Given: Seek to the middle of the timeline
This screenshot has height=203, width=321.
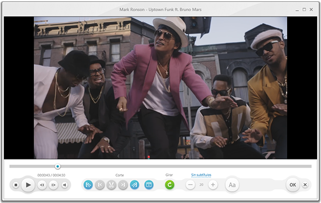Looking at the screenshot, I should click(x=160, y=166).
